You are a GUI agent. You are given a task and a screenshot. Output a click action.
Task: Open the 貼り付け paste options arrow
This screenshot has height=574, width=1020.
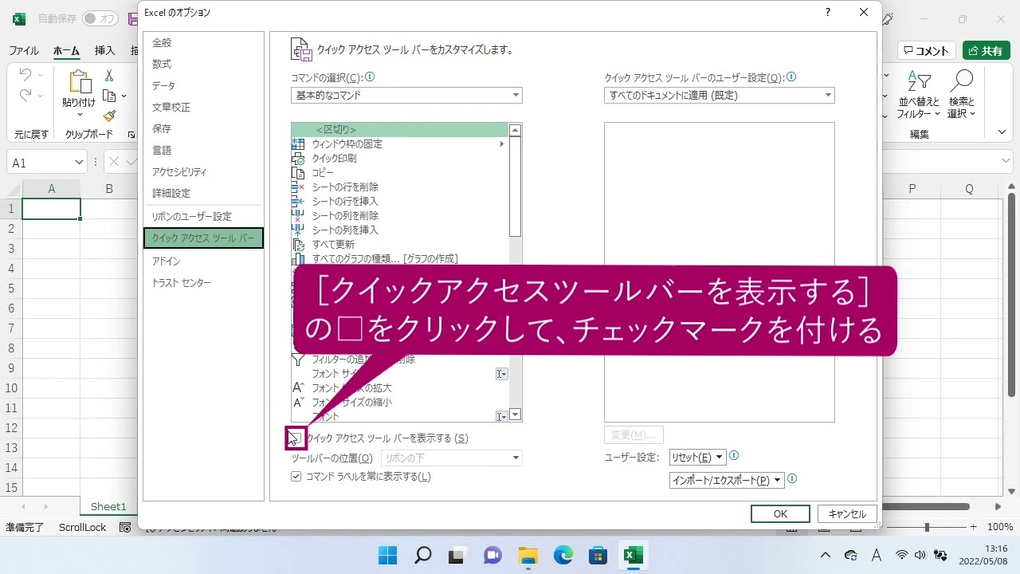[x=79, y=114]
